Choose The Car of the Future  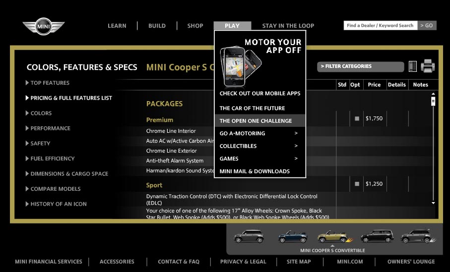click(252, 109)
